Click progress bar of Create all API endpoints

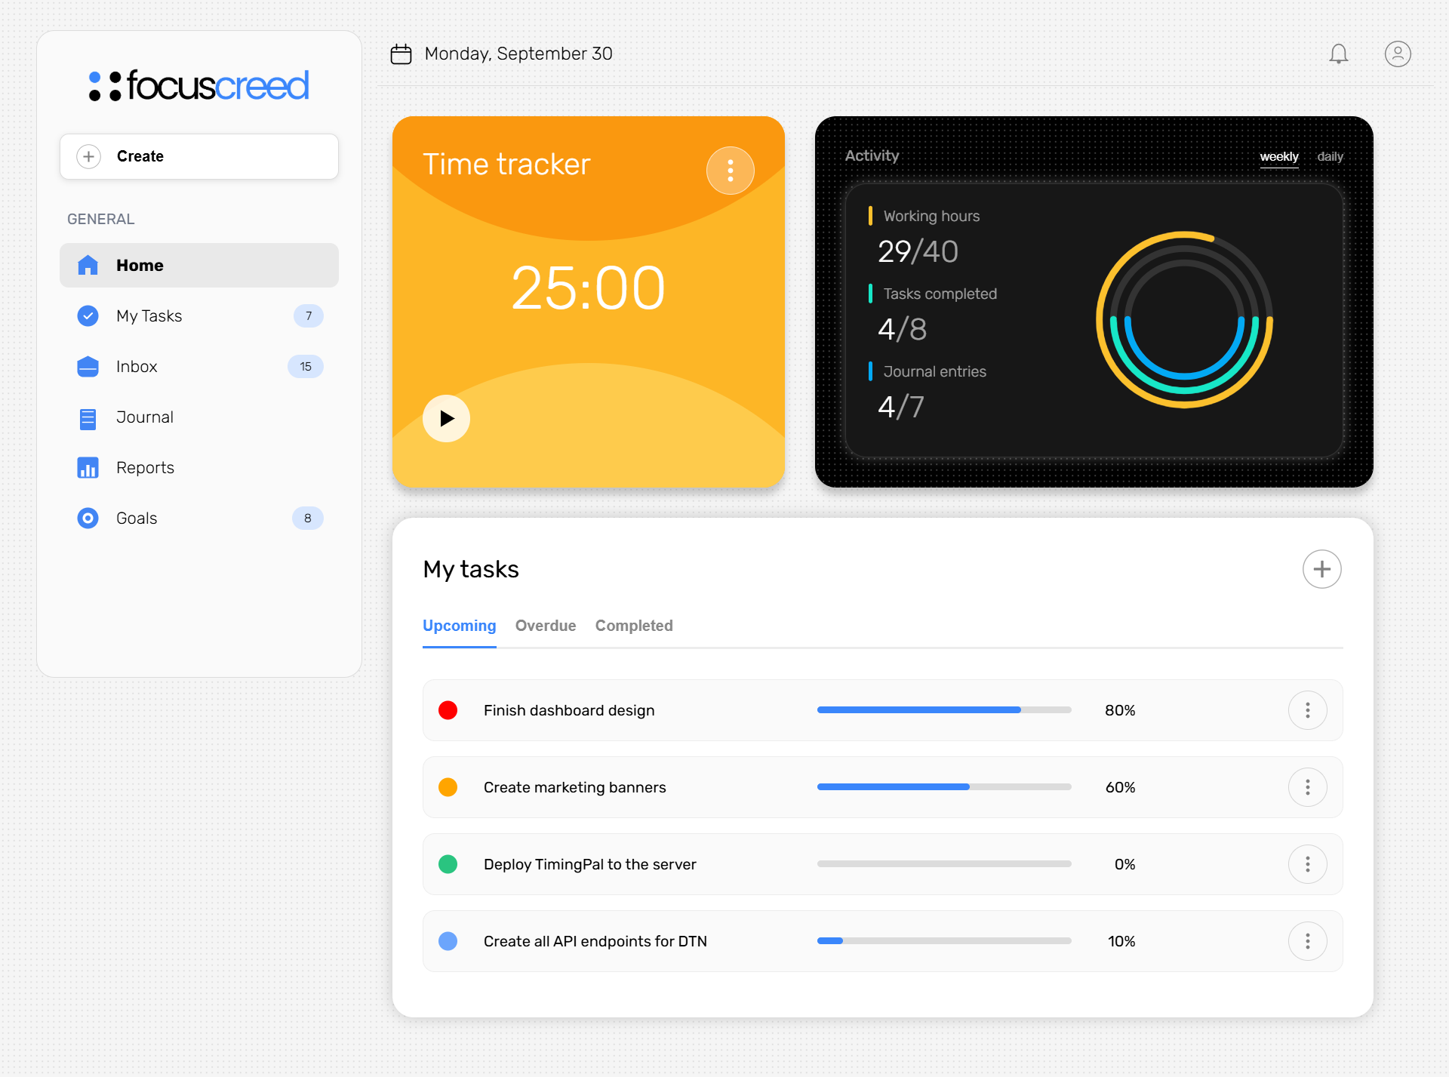pos(943,941)
